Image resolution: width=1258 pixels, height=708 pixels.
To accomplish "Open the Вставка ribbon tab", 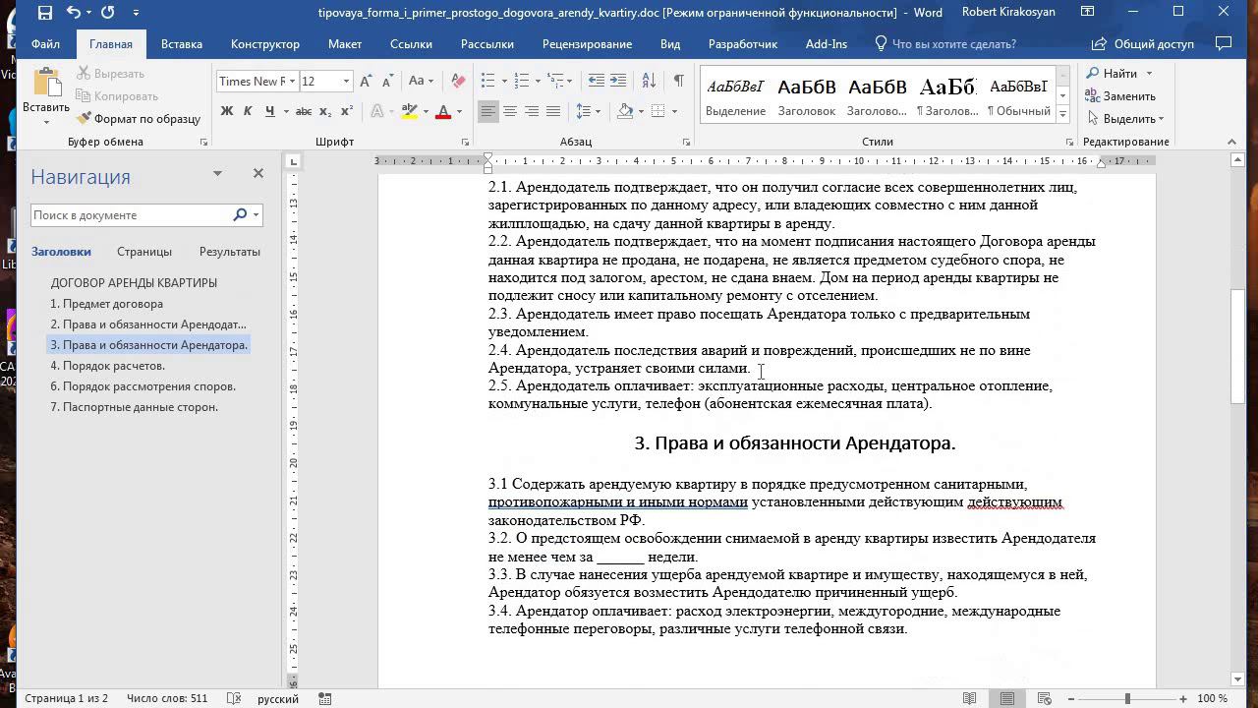I will click(x=181, y=44).
